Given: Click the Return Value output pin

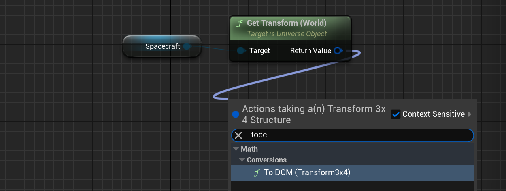Looking at the screenshot, I should (338, 51).
